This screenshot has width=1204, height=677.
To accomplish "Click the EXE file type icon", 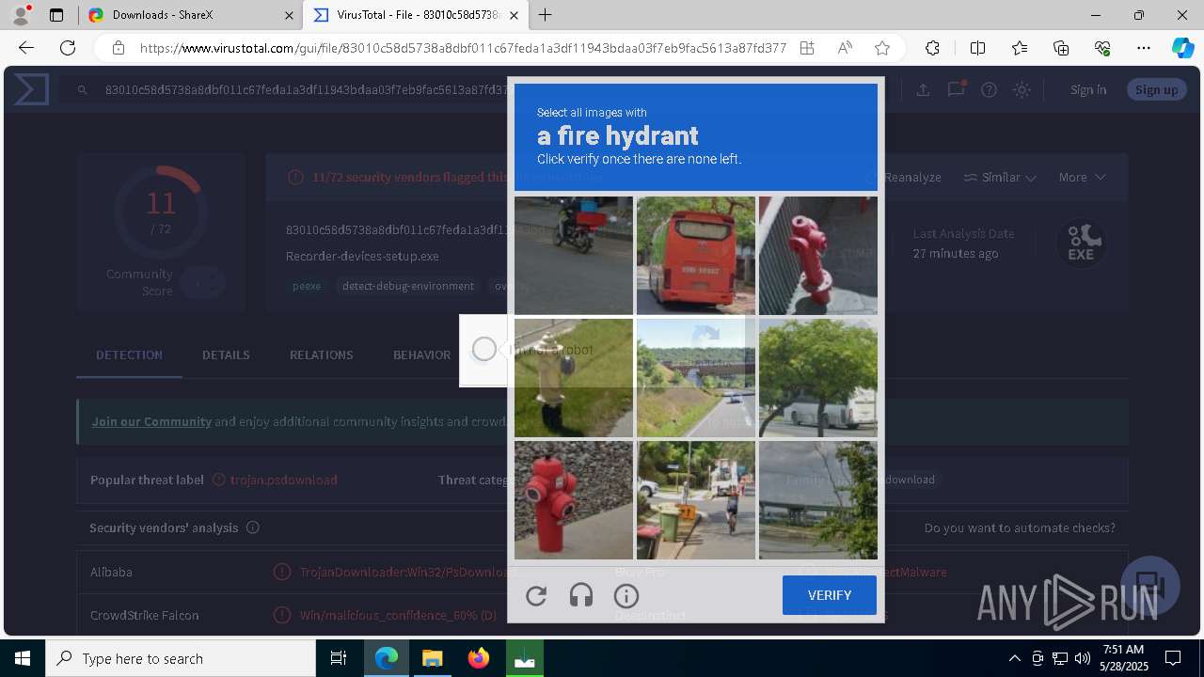I will click(1081, 244).
